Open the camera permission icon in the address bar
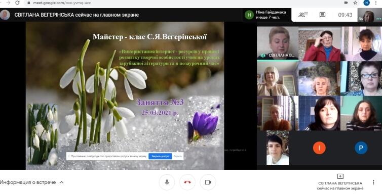 pos(346,3)
